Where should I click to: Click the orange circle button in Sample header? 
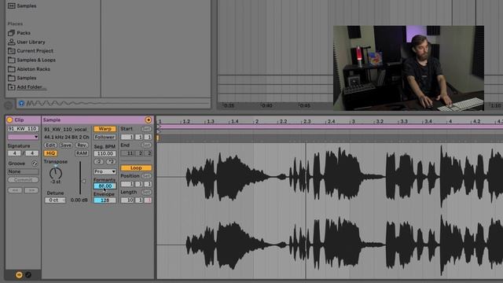[149, 119]
